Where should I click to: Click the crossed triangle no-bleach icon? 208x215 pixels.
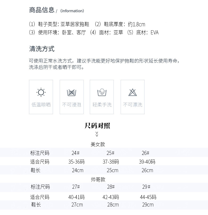pos(133,92)
